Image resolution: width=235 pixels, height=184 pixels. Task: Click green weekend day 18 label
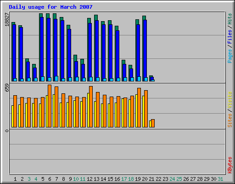(x=131, y=179)
